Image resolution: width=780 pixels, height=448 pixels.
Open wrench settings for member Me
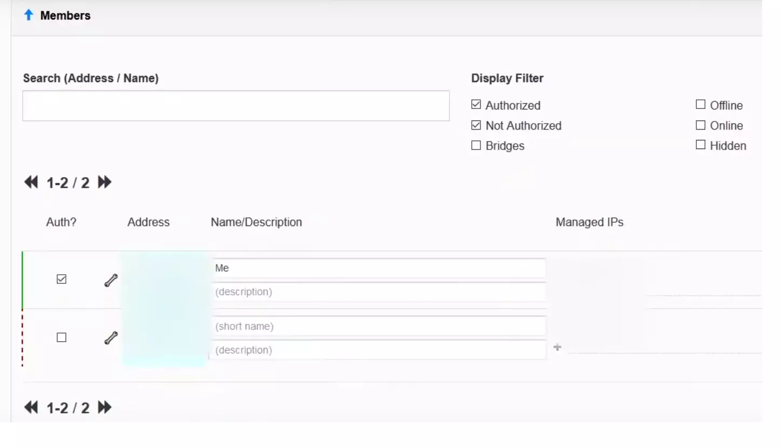pos(111,281)
